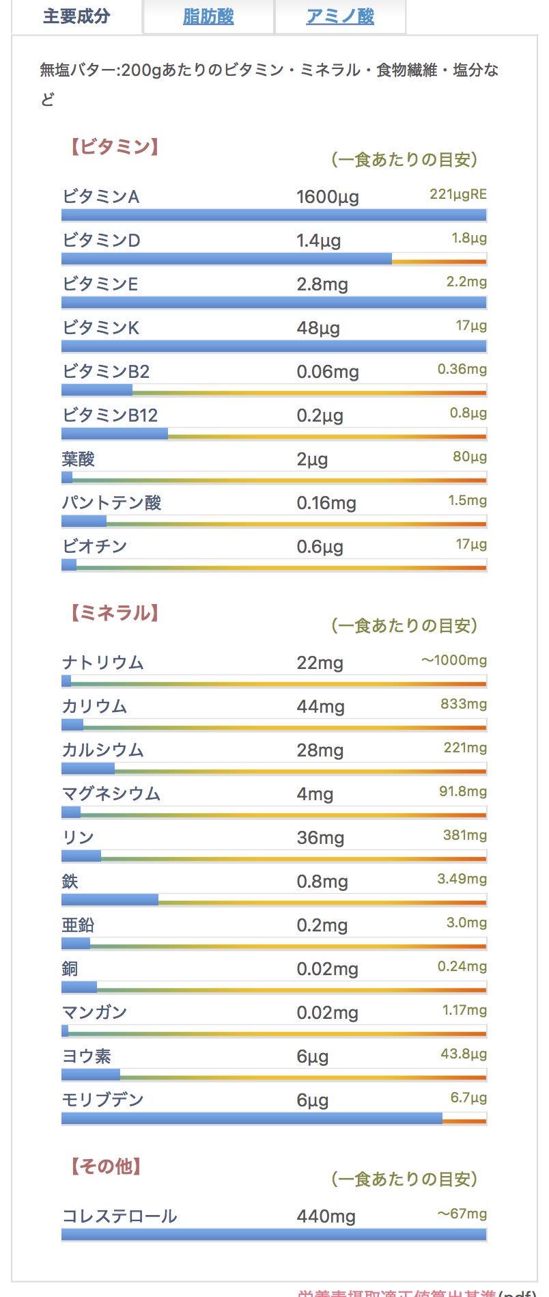Click the ビタミンB12 gauge bar

point(274,434)
